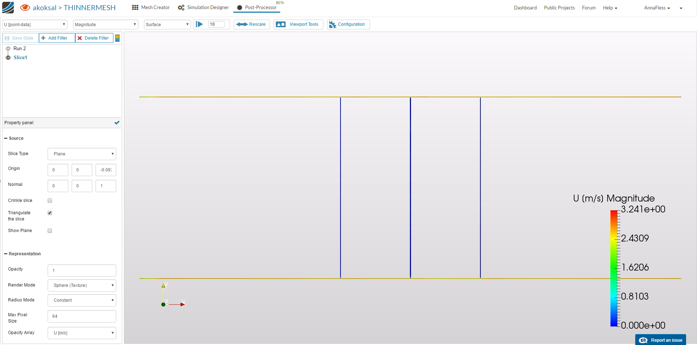Apply properties with the blue checkmark
697x345 pixels.
[x=117, y=123]
